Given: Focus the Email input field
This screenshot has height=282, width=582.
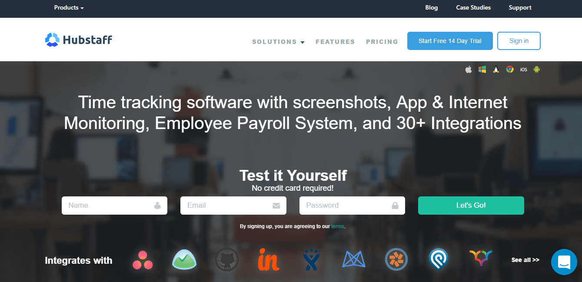Looking at the screenshot, I should (233, 206).
